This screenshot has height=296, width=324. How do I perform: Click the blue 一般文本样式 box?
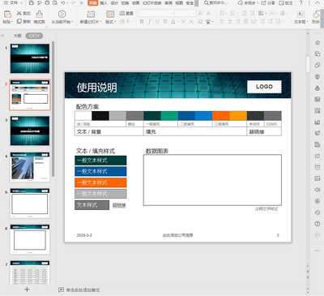(100, 171)
